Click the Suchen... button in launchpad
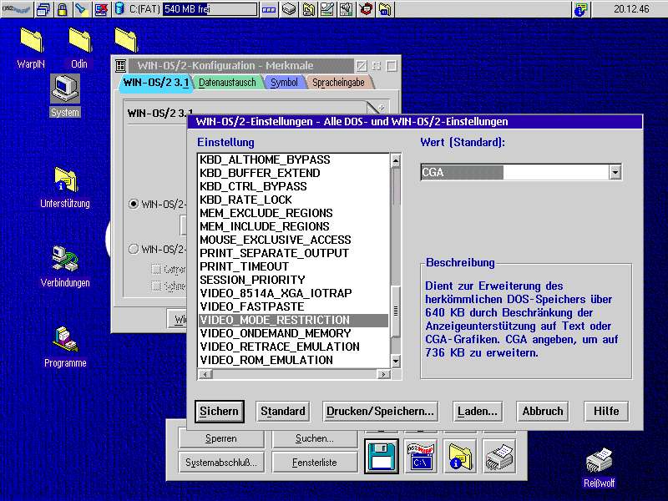This screenshot has height=501, width=668. click(x=315, y=438)
